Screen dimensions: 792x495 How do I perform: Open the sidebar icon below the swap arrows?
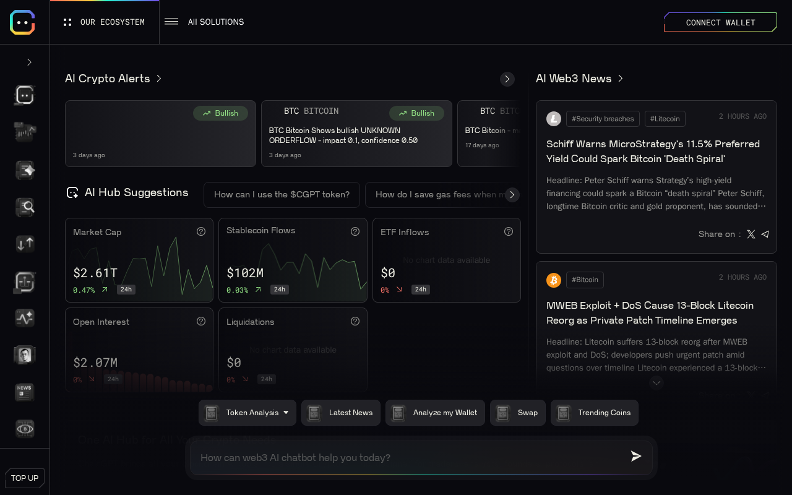[25, 282]
